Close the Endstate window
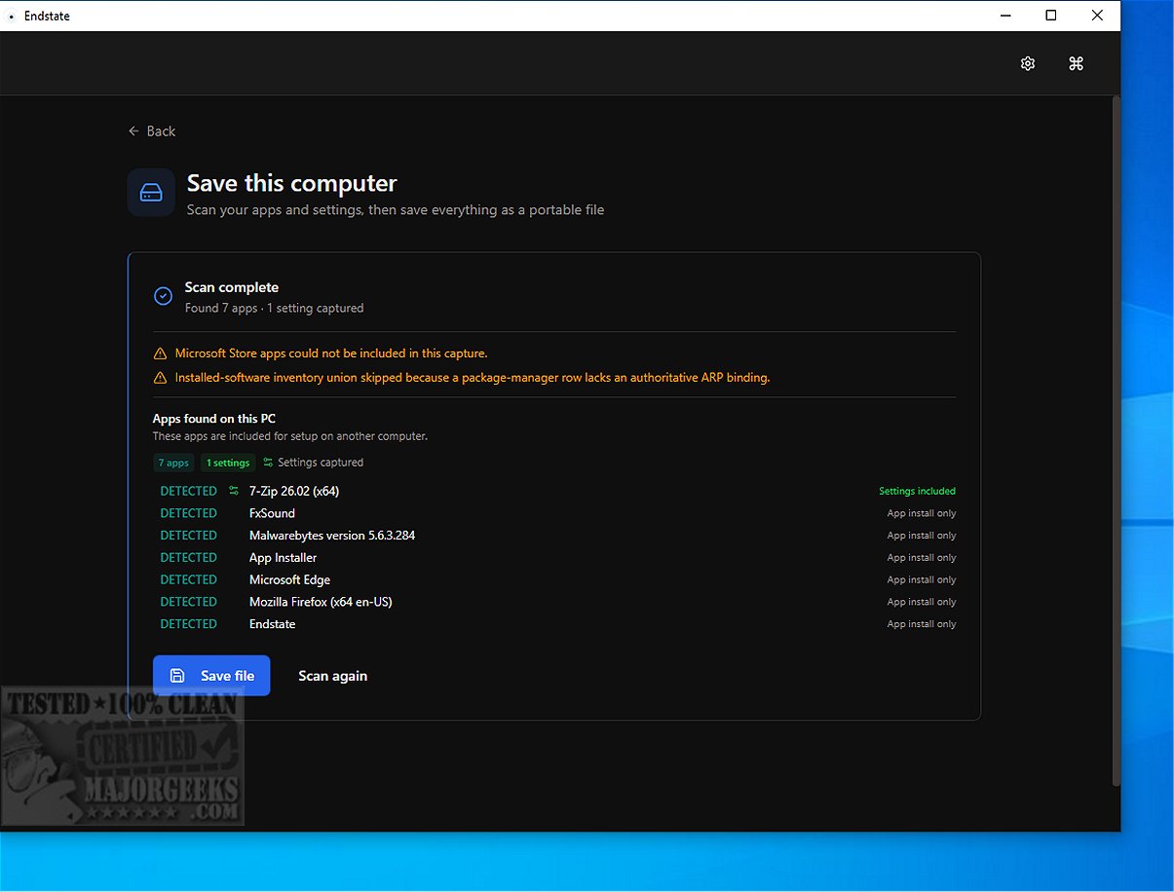 pyautogui.click(x=1098, y=16)
